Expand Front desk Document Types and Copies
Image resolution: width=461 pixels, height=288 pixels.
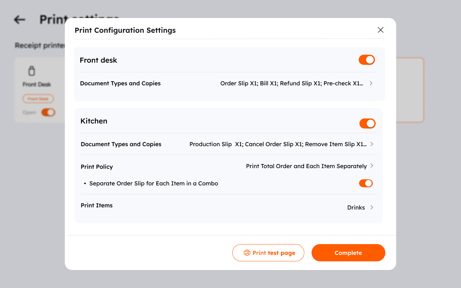(371, 83)
